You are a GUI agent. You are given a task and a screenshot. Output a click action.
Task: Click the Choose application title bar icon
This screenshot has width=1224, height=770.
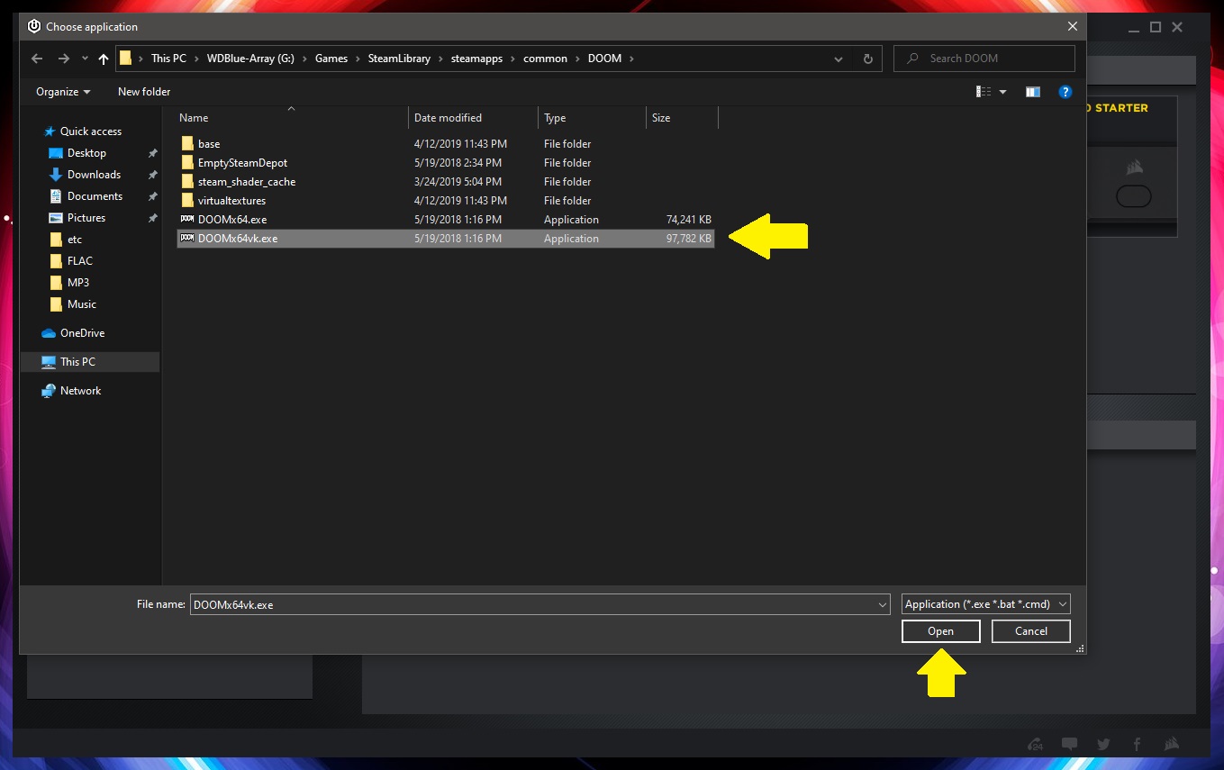pos(34,26)
